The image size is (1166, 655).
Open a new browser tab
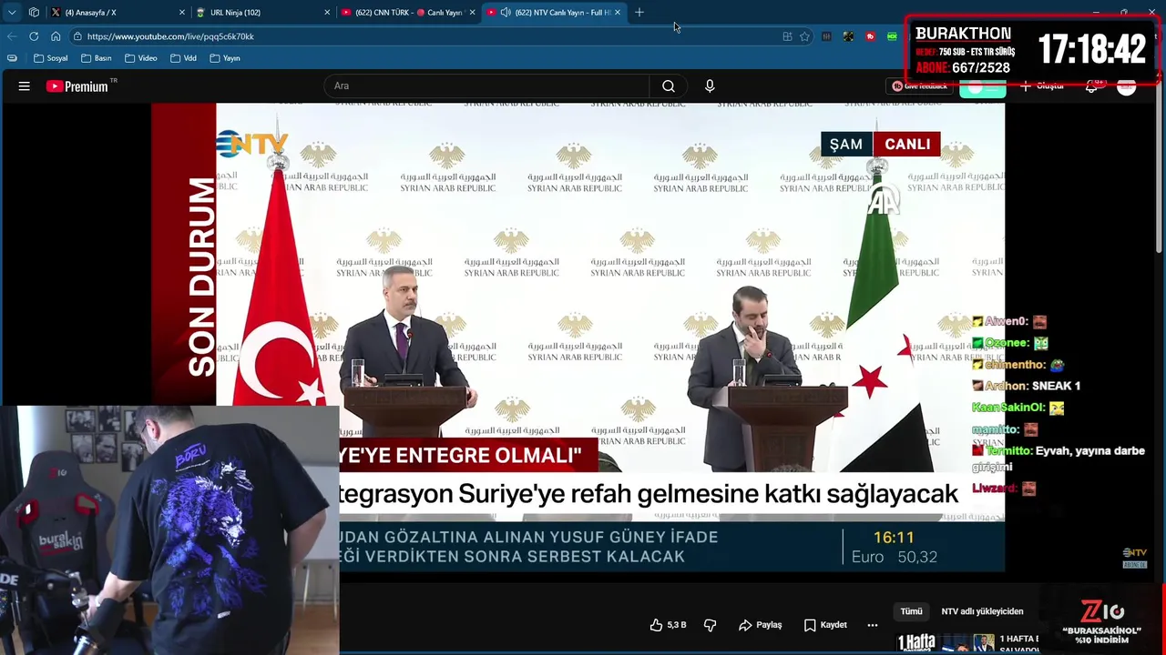coord(639,13)
